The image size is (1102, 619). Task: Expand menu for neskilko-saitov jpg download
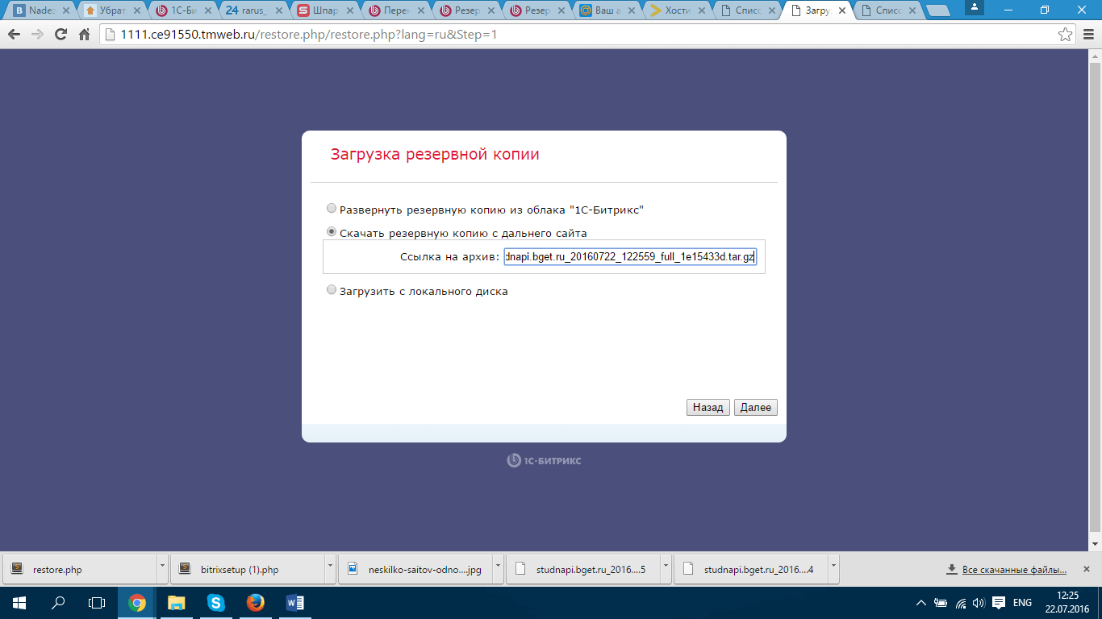(499, 569)
